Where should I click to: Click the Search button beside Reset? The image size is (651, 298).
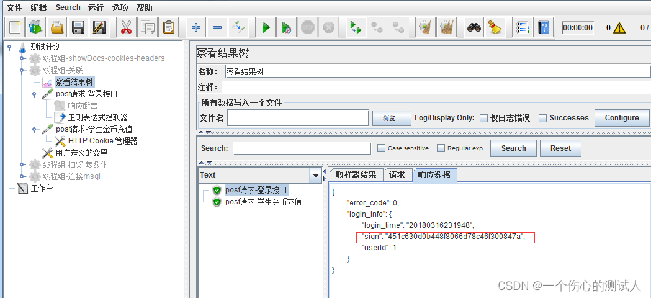(x=513, y=148)
